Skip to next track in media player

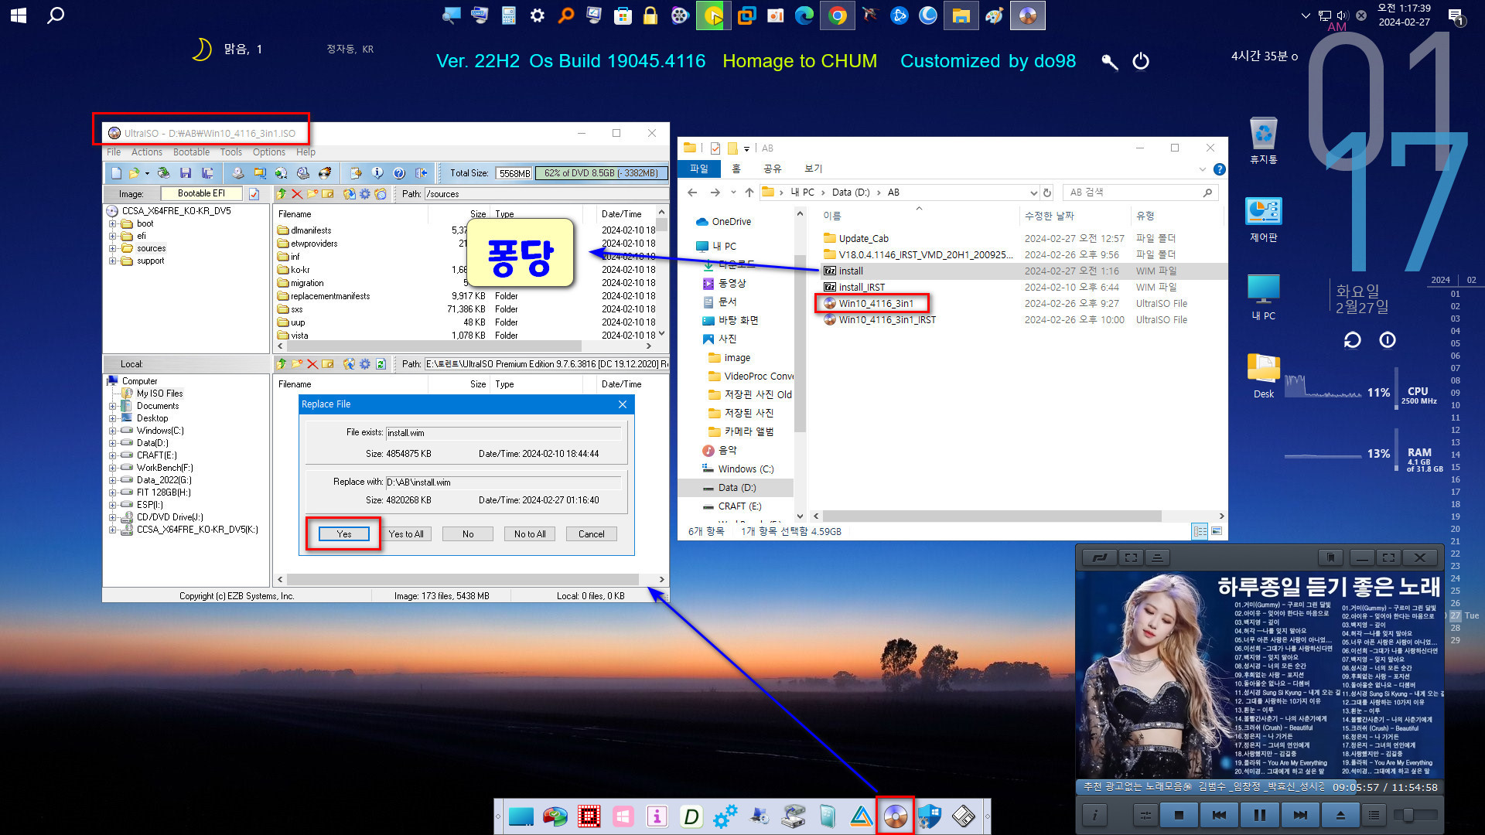[1299, 815]
